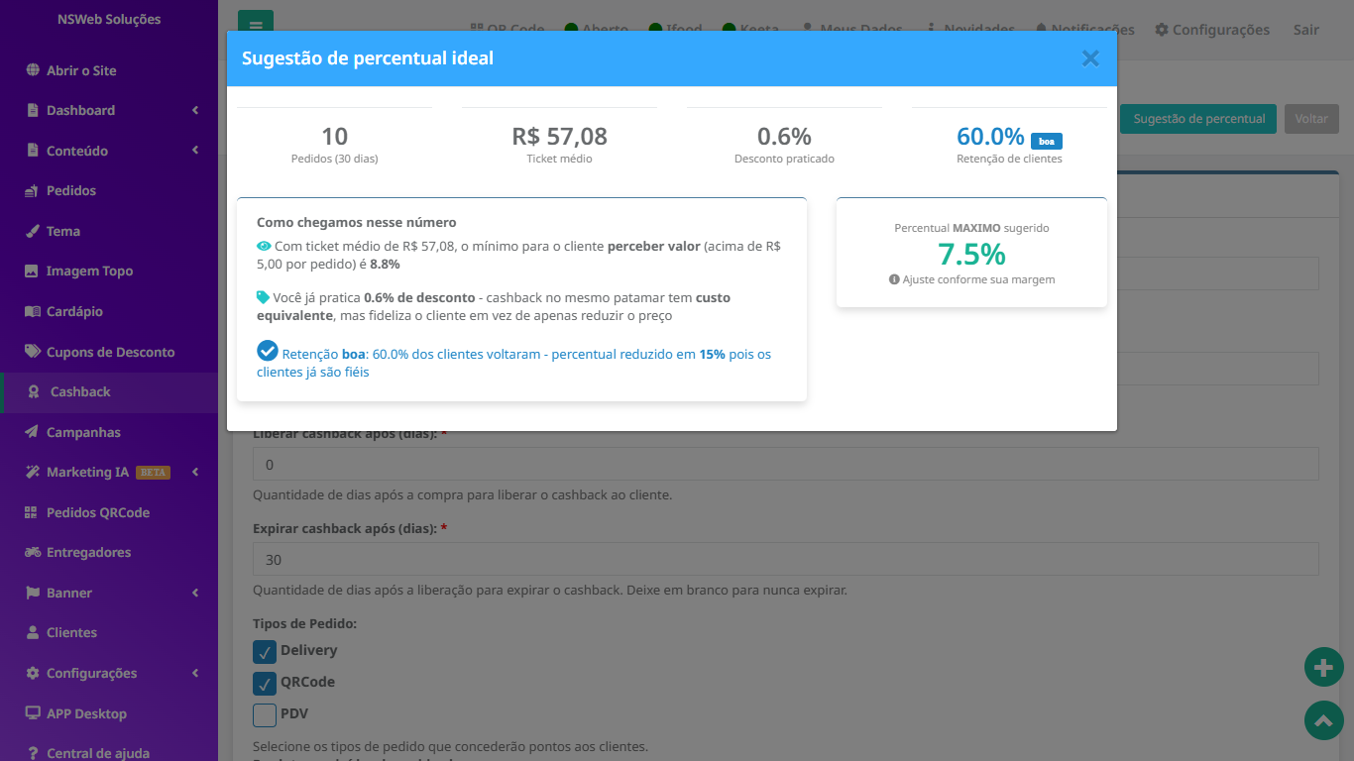
Task: Click the Entregadores motorcycle icon
Action: pyautogui.click(x=32, y=552)
